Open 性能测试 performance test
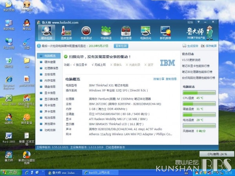This screenshot has width=235, height=176. pyautogui.click(x=86, y=32)
